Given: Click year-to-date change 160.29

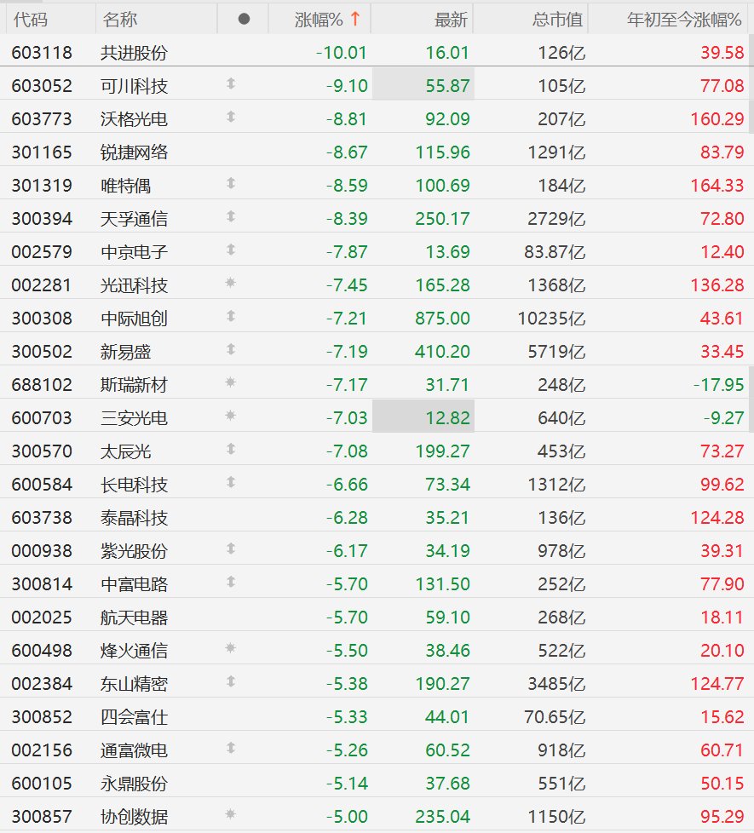Looking at the screenshot, I should (717, 119).
